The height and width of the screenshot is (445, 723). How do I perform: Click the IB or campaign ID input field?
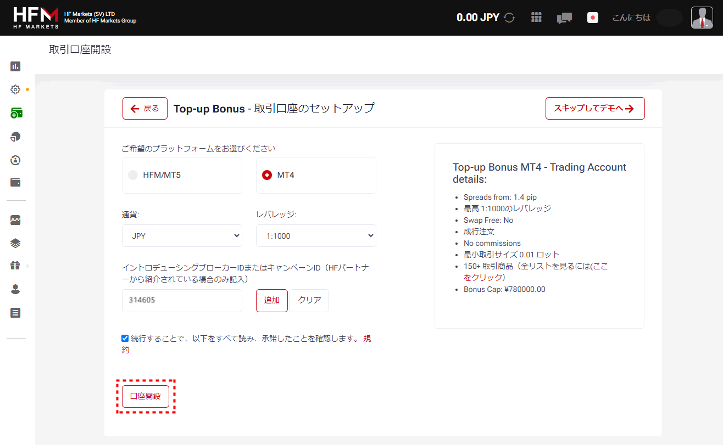click(182, 301)
